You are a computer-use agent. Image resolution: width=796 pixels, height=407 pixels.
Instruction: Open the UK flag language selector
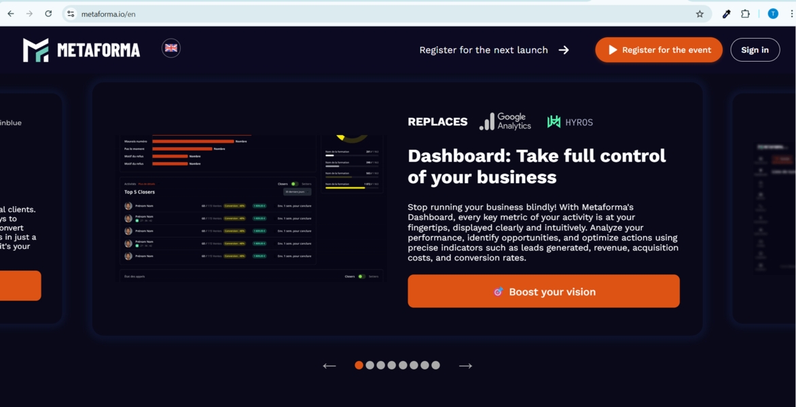(171, 48)
